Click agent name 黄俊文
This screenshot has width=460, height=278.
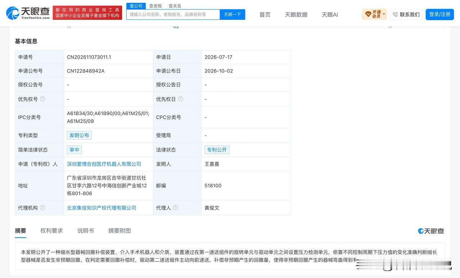(x=212, y=208)
